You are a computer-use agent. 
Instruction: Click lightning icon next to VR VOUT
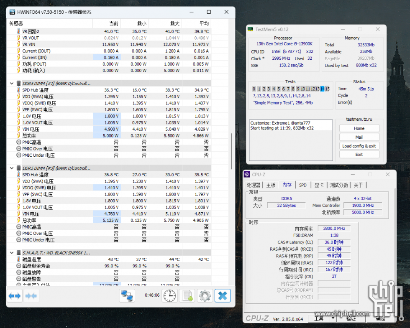tap(18, 38)
